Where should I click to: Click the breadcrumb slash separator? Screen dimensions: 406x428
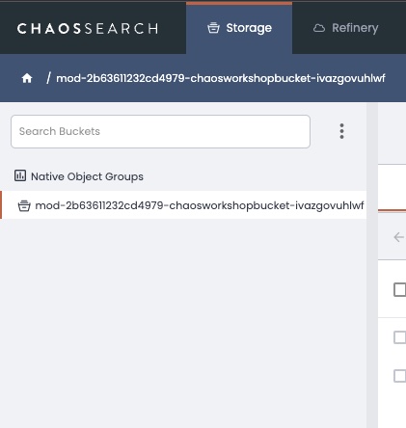tap(48, 78)
